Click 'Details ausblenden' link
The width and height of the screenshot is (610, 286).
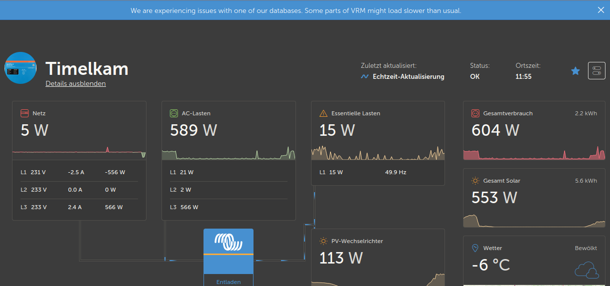[75, 84]
